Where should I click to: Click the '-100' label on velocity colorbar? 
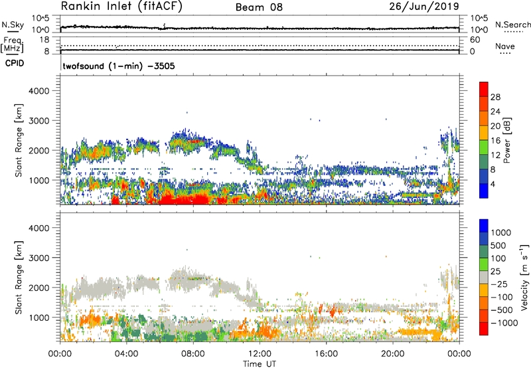502,297
